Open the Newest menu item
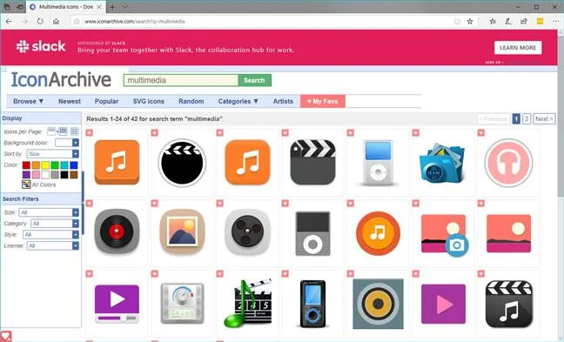This screenshot has height=342, width=564. pos(70,102)
